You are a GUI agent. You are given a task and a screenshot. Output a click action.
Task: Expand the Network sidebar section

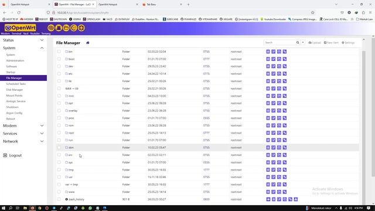click(x=23, y=141)
